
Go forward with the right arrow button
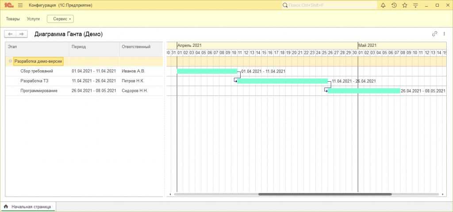(21, 34)
